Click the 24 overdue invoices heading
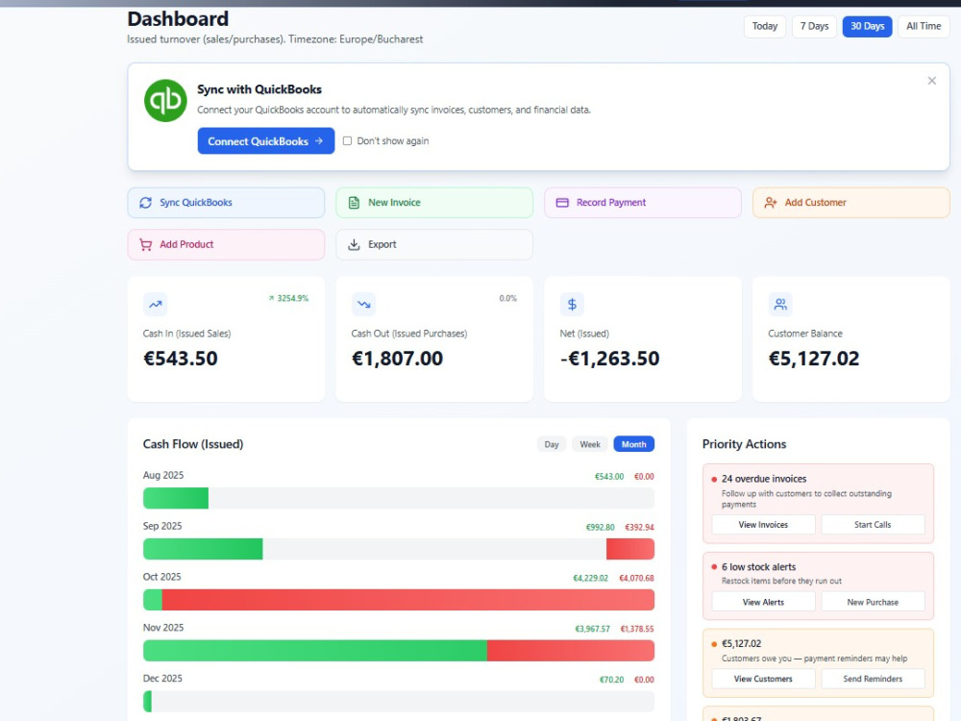Viewport: 961px width, 721px height. 764,479
